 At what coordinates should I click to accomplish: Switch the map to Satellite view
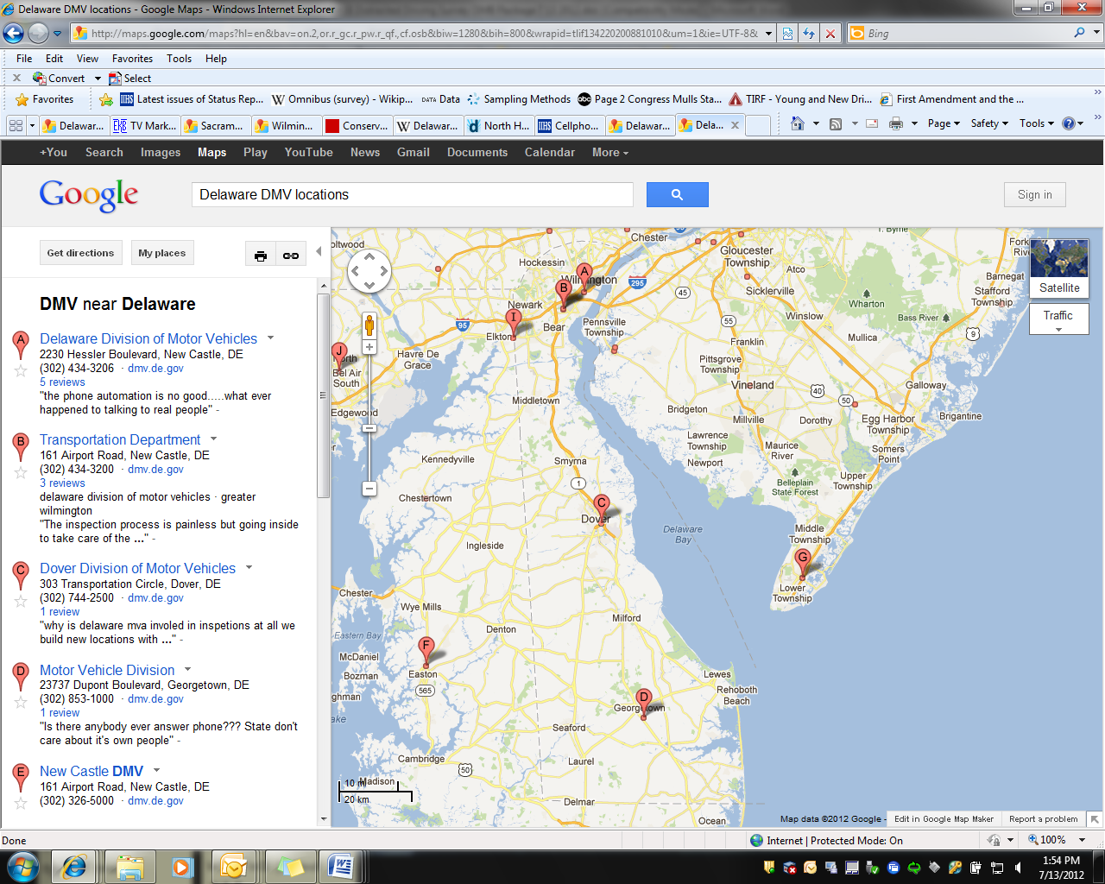[x=1059, y=268]
